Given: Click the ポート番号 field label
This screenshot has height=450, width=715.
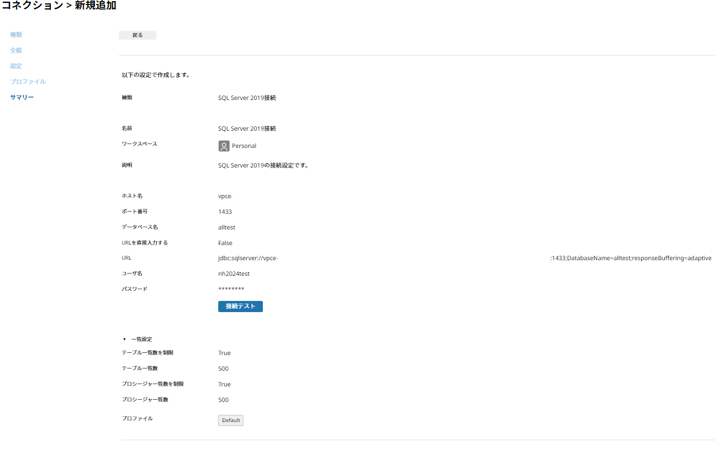Looking at the screenshot, I should tap(135, 212).
